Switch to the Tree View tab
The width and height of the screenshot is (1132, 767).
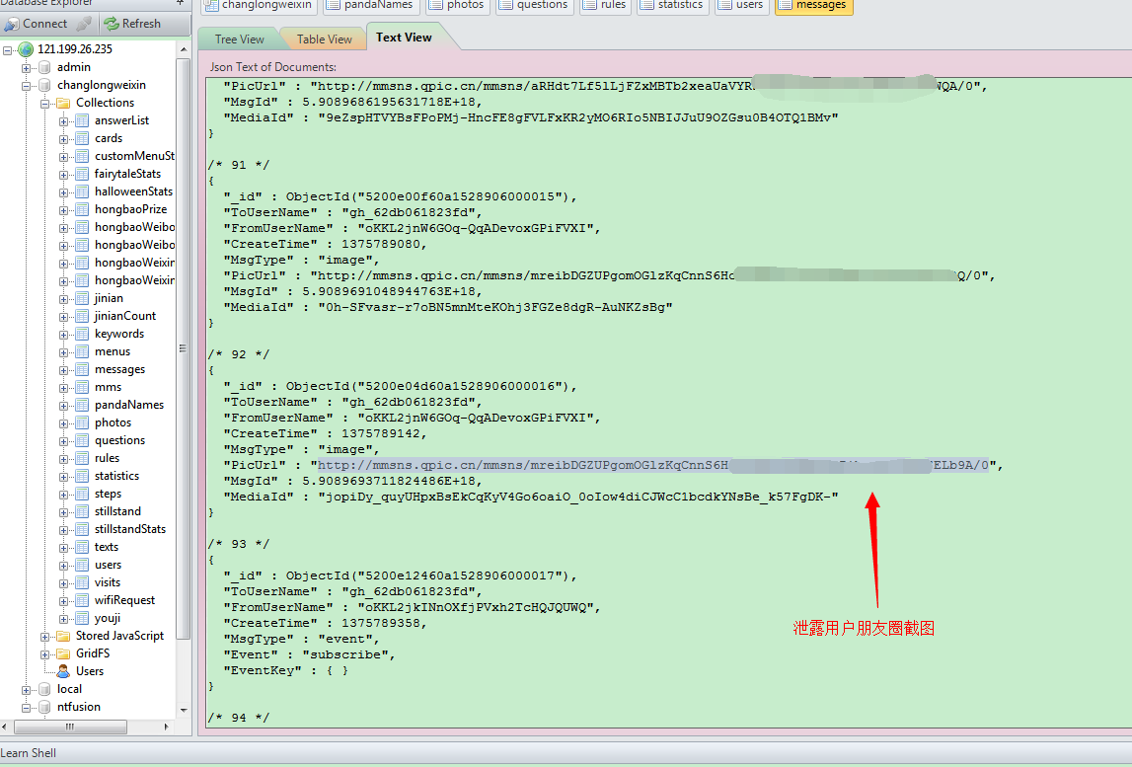239,39
